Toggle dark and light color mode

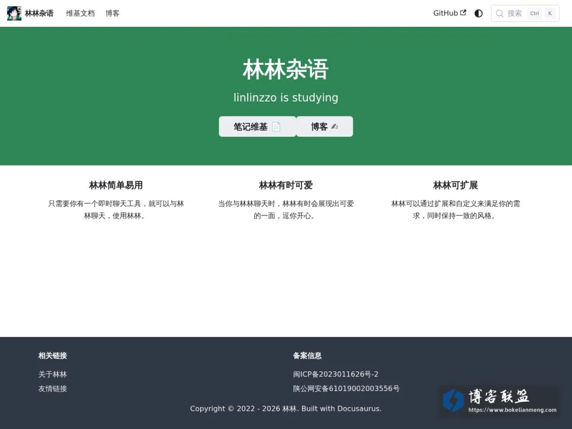click(479, 13)
